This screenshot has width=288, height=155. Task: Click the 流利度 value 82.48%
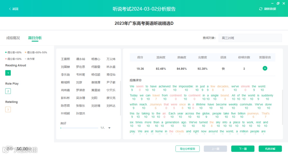pyautogui.click(x=161, y=69)
